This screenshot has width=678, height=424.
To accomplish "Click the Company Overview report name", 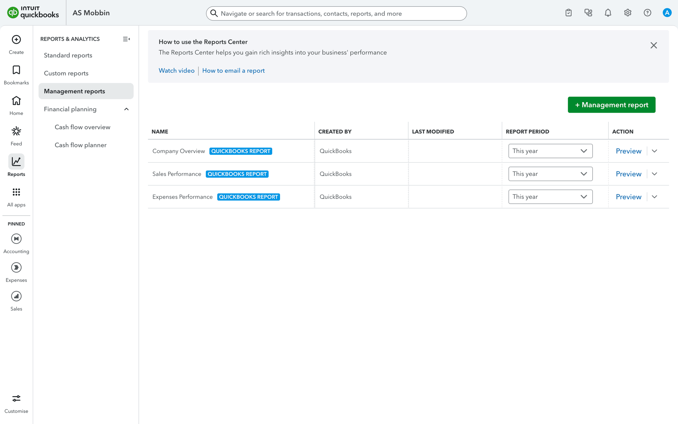I will pos(179,151).
